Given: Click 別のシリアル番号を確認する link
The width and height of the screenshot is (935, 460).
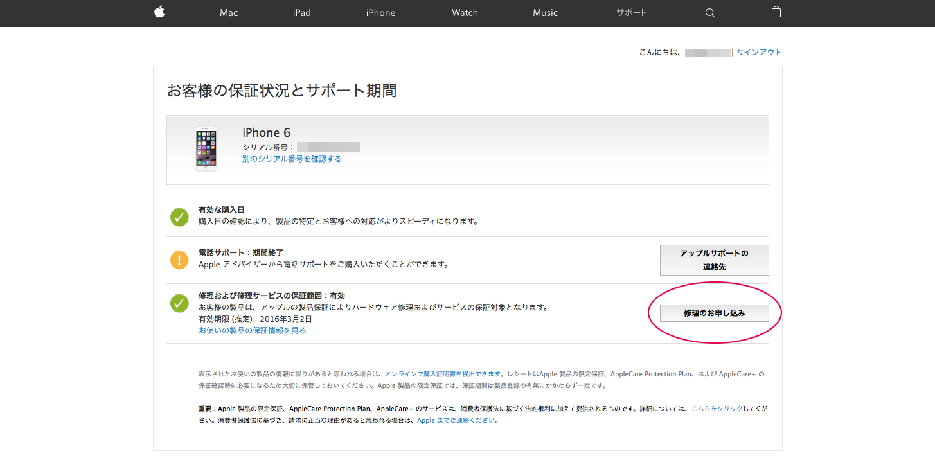Looking at the screenshot, I should pos(292,159).
